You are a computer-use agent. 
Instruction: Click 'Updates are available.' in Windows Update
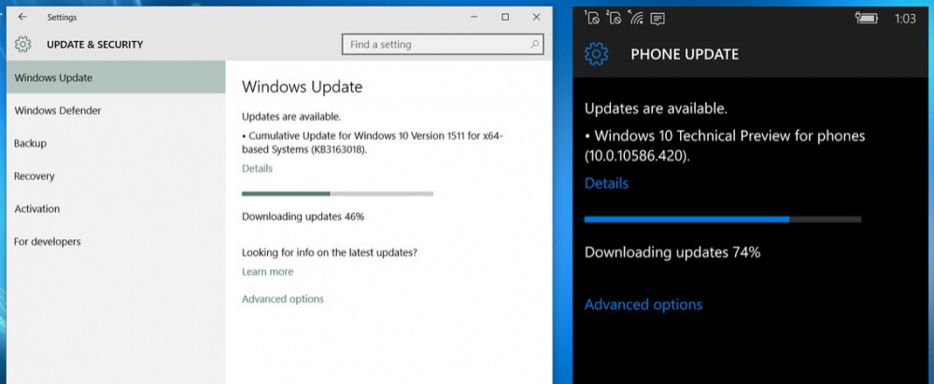(x=291, y=117)
